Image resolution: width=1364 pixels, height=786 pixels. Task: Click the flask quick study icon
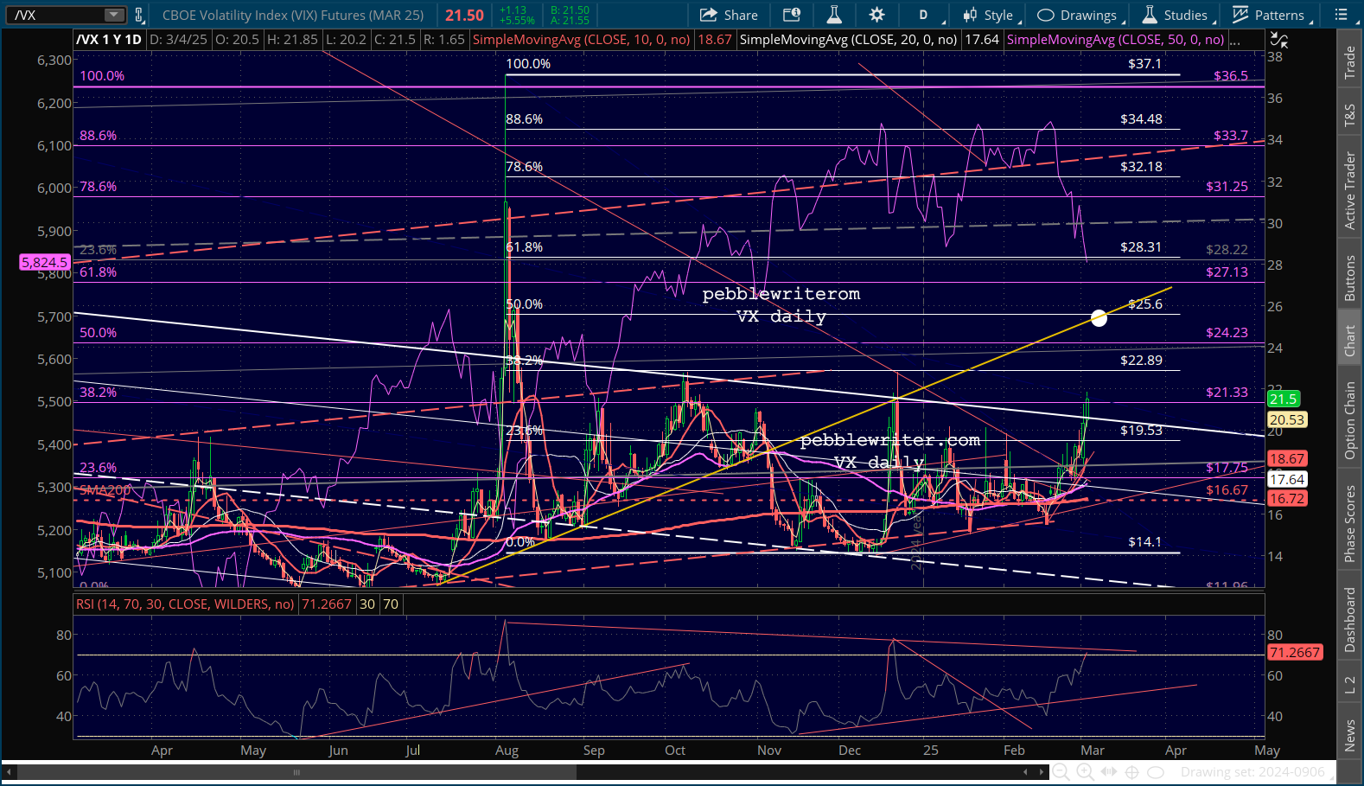coord(834,15)
